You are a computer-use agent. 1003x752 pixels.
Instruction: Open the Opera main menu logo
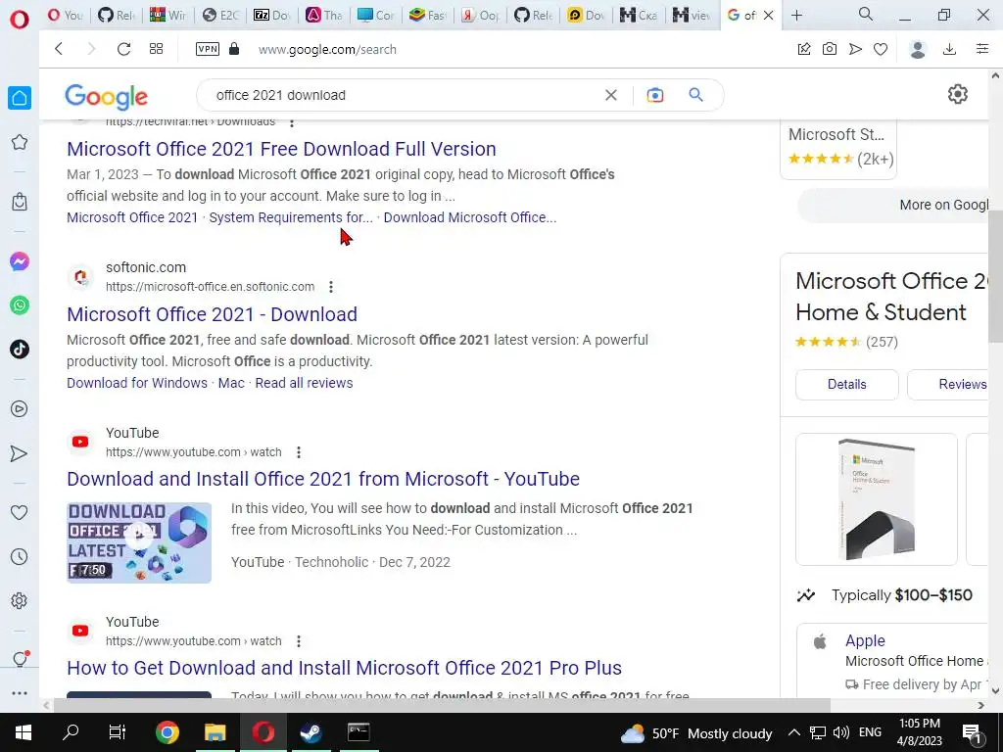(x=20, y=20)
